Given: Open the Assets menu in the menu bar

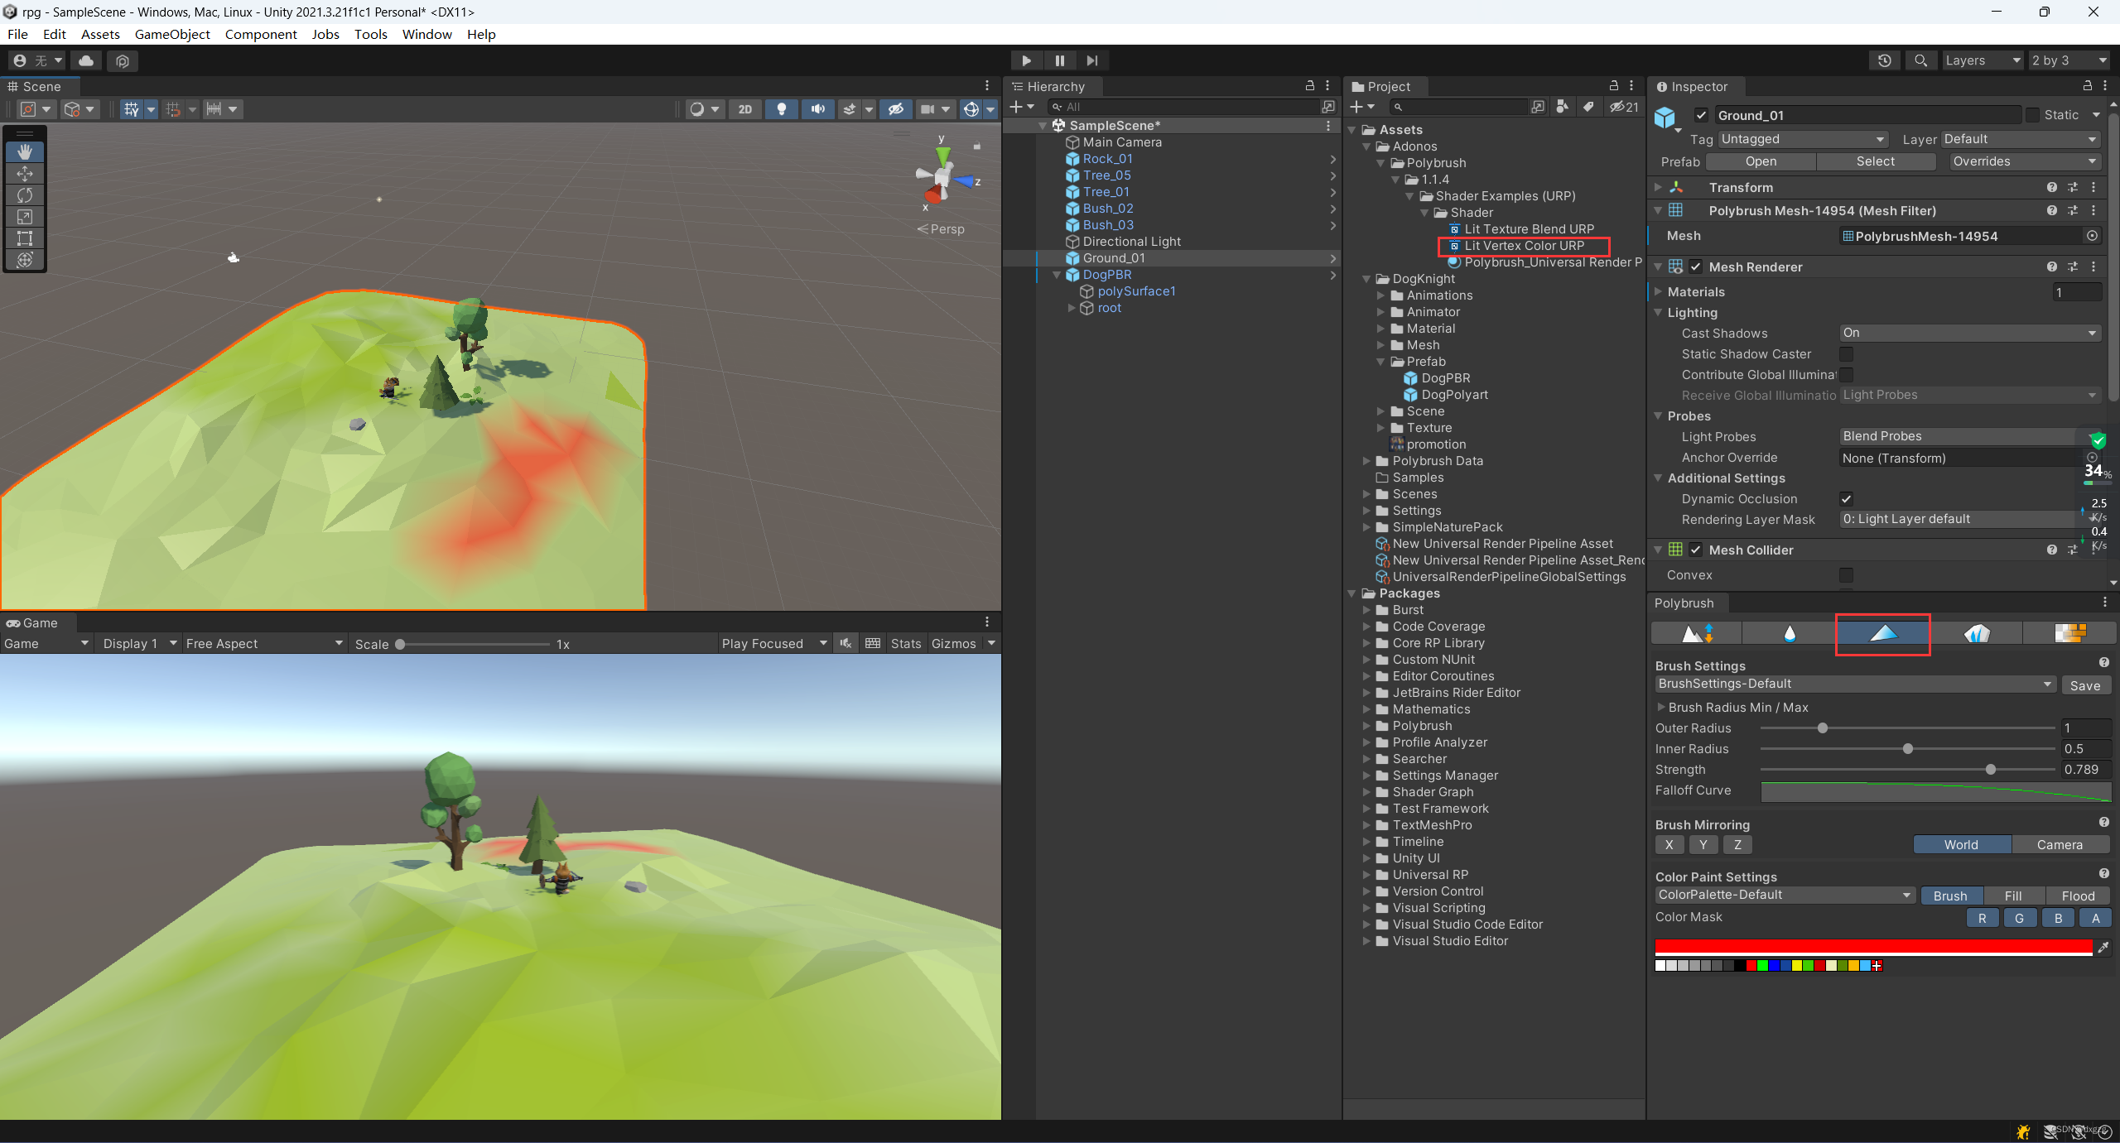Looking at the screenshot, I should point(100,34).
